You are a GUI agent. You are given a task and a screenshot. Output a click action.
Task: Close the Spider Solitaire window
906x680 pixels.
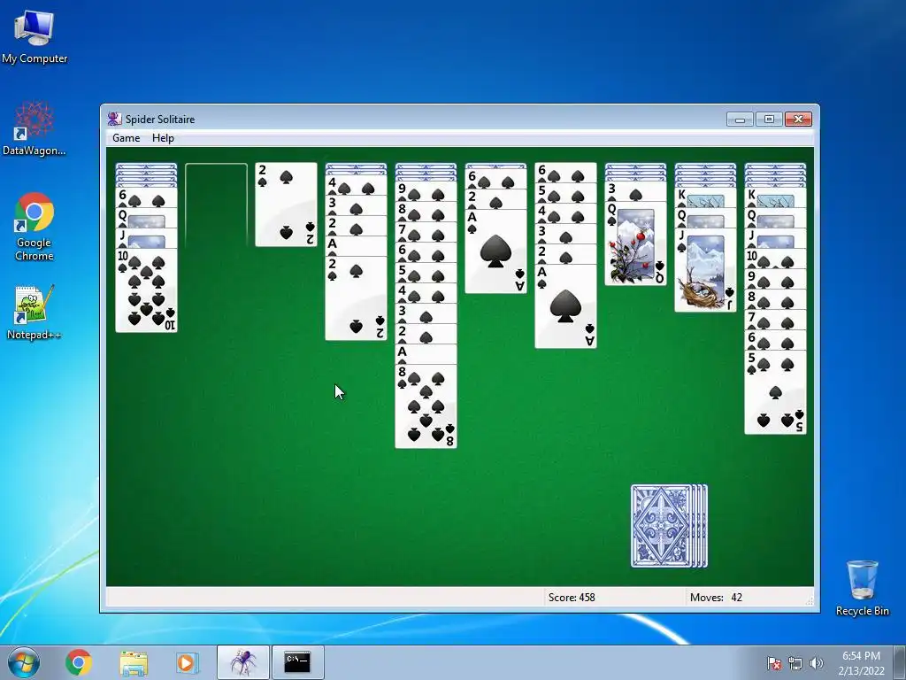pos(798,120)
